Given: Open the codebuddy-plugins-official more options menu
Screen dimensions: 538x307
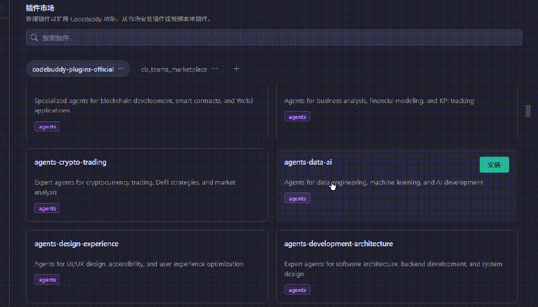Looking at the screenshot, I should tap(121, 69).
